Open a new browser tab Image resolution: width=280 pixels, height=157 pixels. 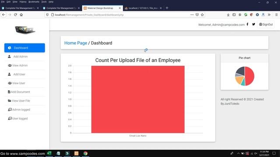coord(167,8)
